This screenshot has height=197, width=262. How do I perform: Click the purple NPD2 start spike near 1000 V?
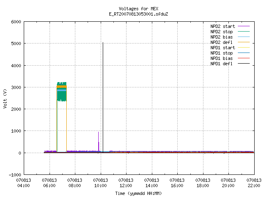point(99,142)
